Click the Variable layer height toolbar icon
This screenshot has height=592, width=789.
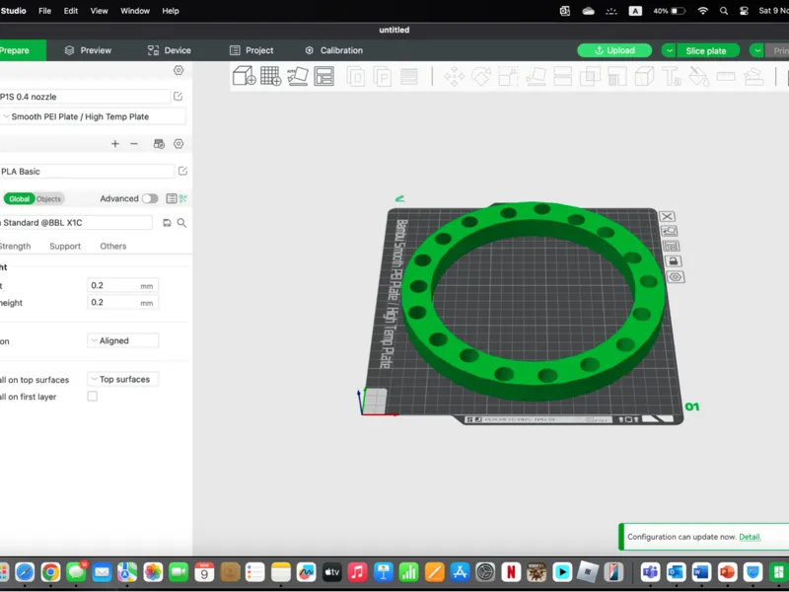408,77
